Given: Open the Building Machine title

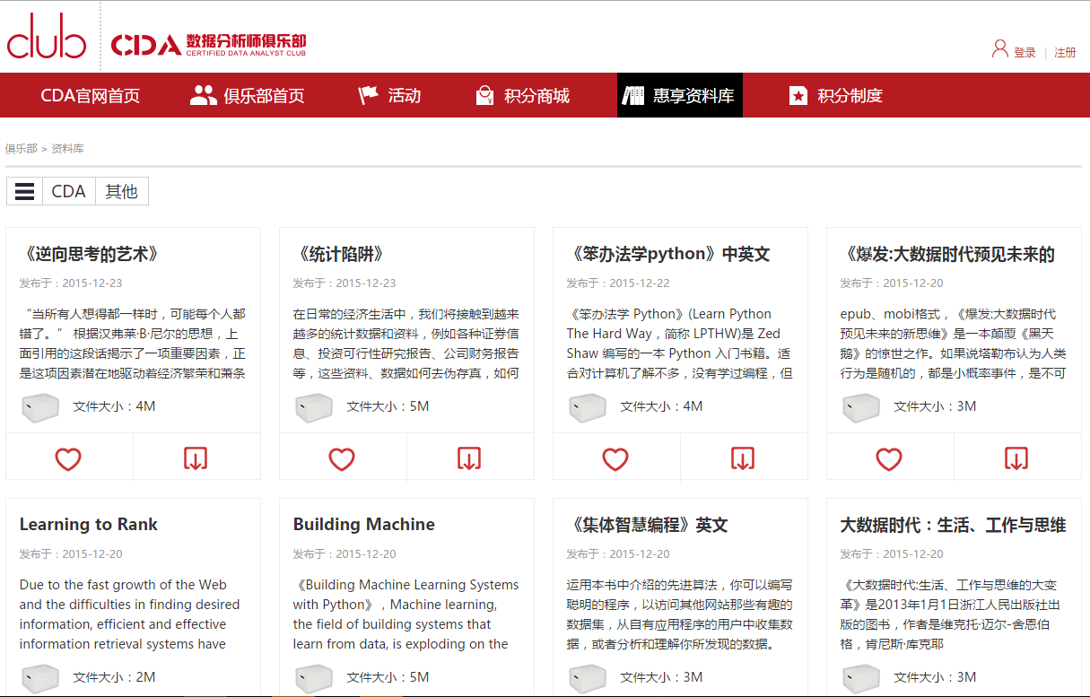Looking at the screenshot, I should (364, 525).
